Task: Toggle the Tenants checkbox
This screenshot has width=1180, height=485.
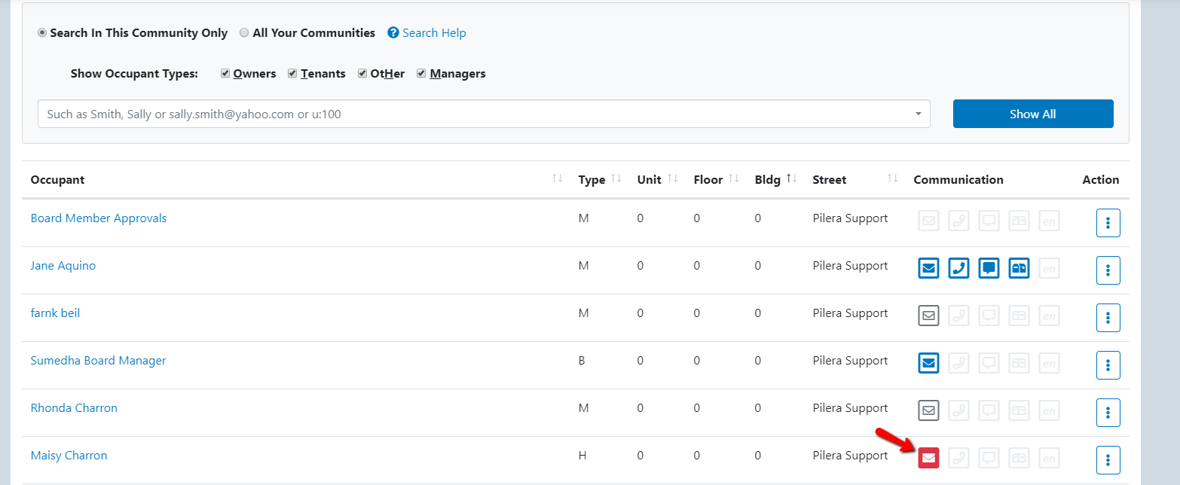Action: pos(292,74)
